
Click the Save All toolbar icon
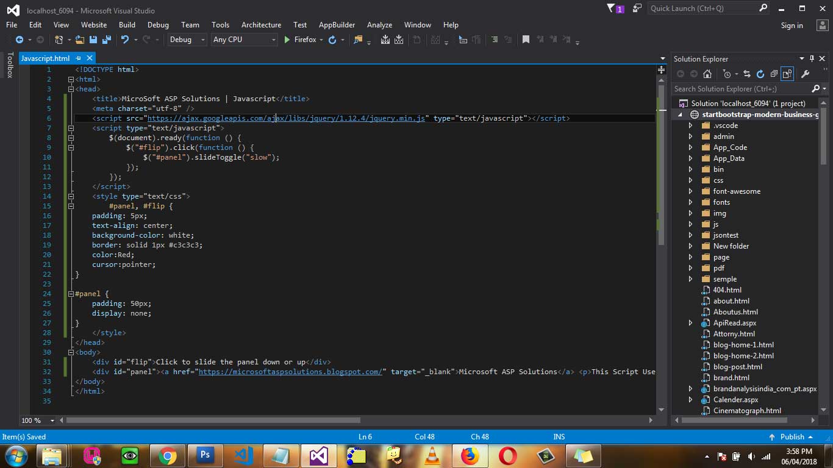click(107, 40)
